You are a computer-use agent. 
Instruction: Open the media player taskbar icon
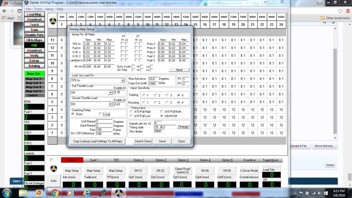coord(70,193)
